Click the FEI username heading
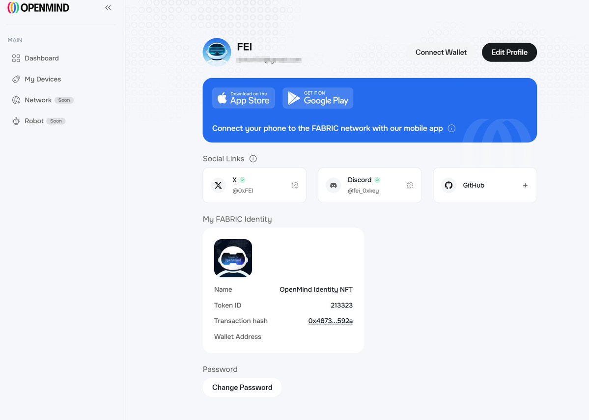 click(245, 47)
